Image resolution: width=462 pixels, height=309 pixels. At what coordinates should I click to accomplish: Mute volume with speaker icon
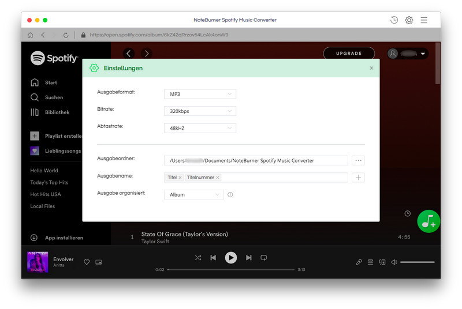(394, 262)
